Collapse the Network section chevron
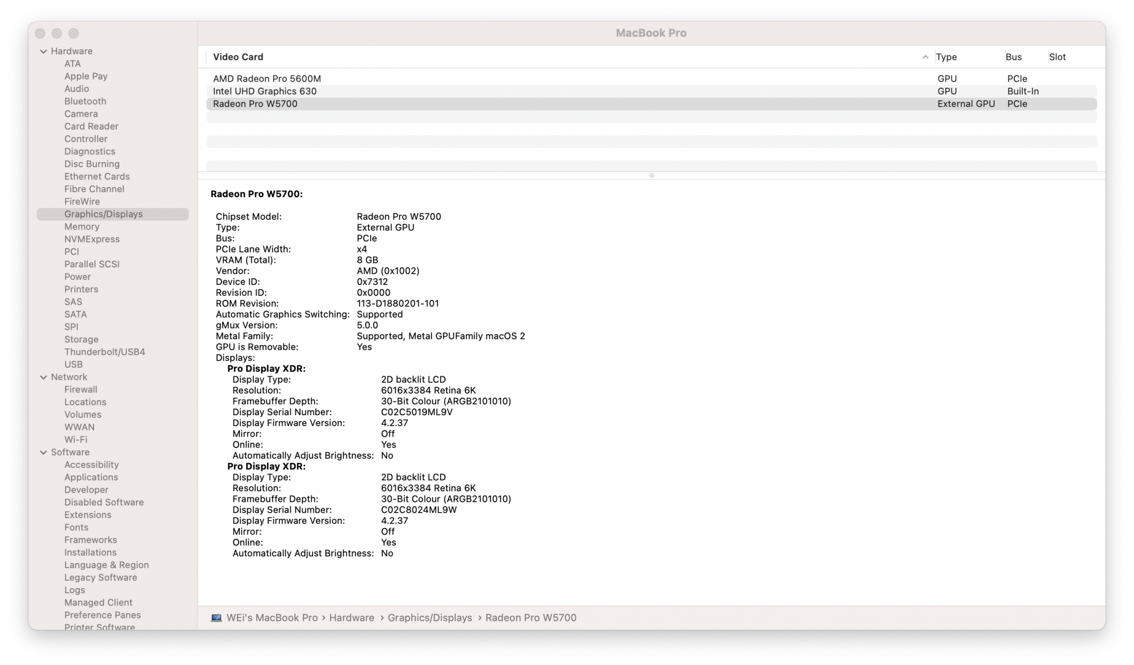Viewport: 1134px width, 665px height. click(44, 377)
